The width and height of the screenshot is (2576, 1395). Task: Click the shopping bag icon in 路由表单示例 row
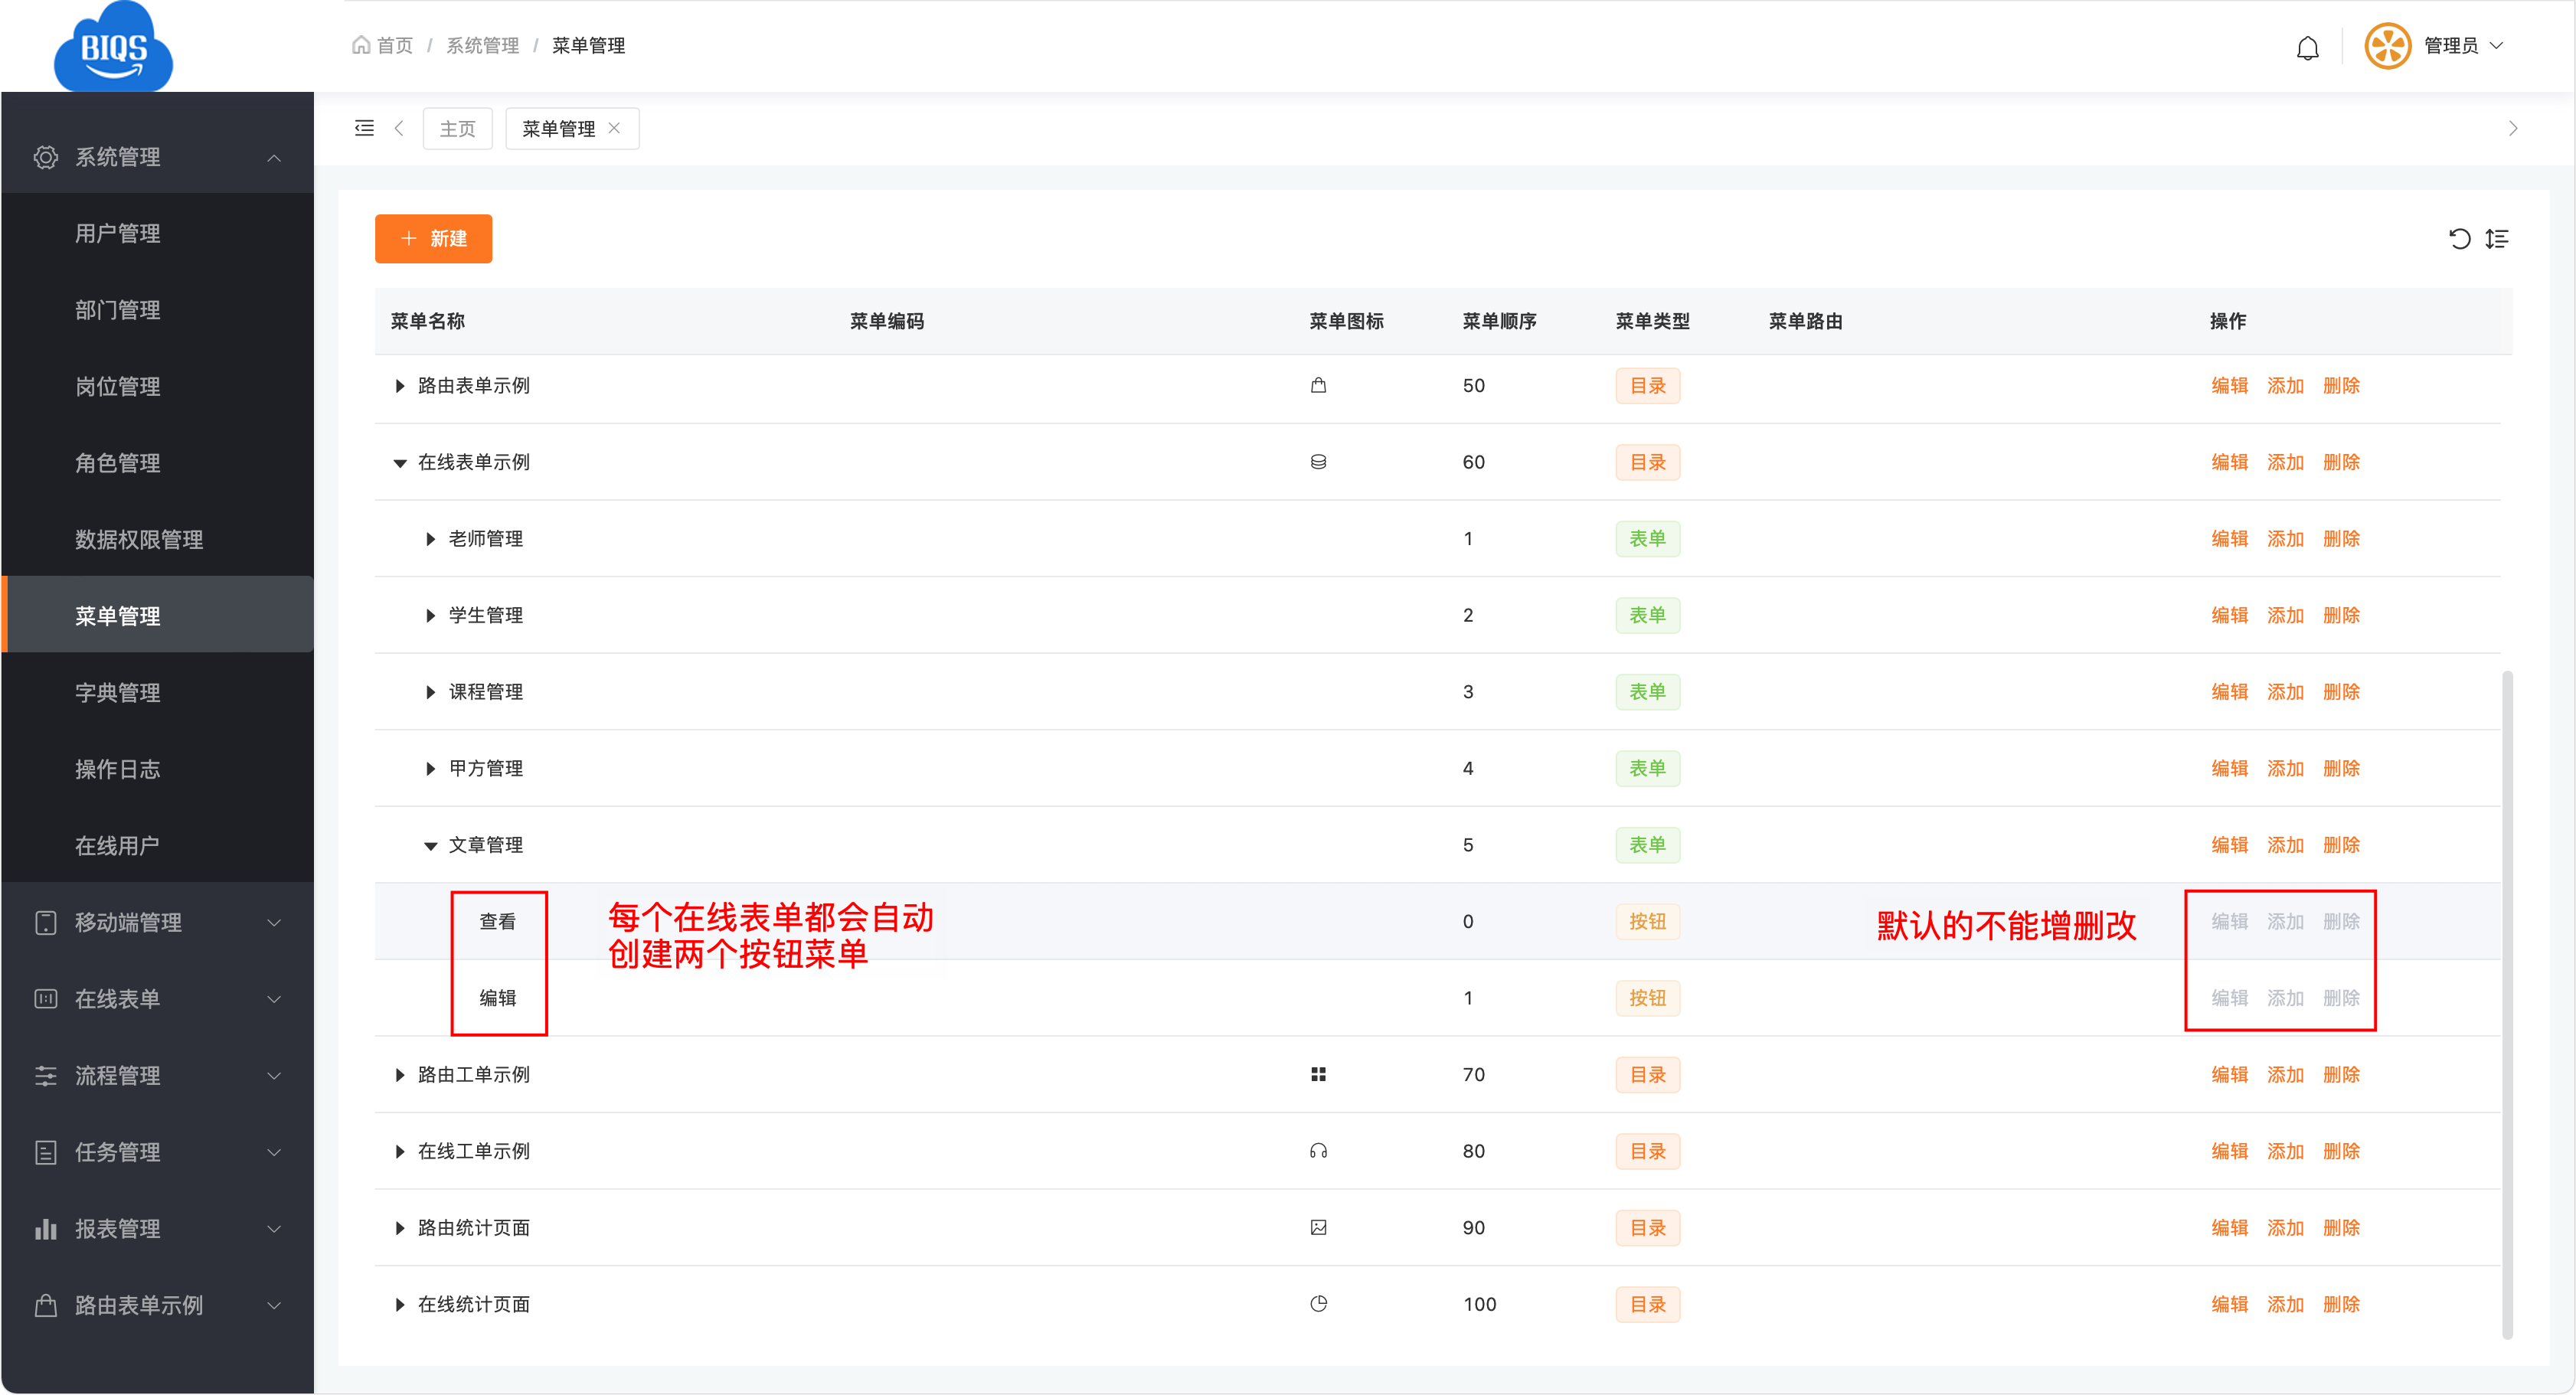(x=1318, y=385)
